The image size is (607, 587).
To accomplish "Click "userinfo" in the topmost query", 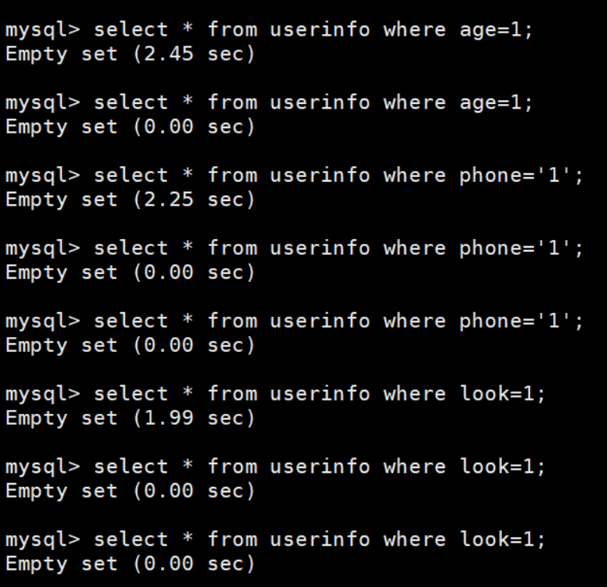I will click(319, 30).
